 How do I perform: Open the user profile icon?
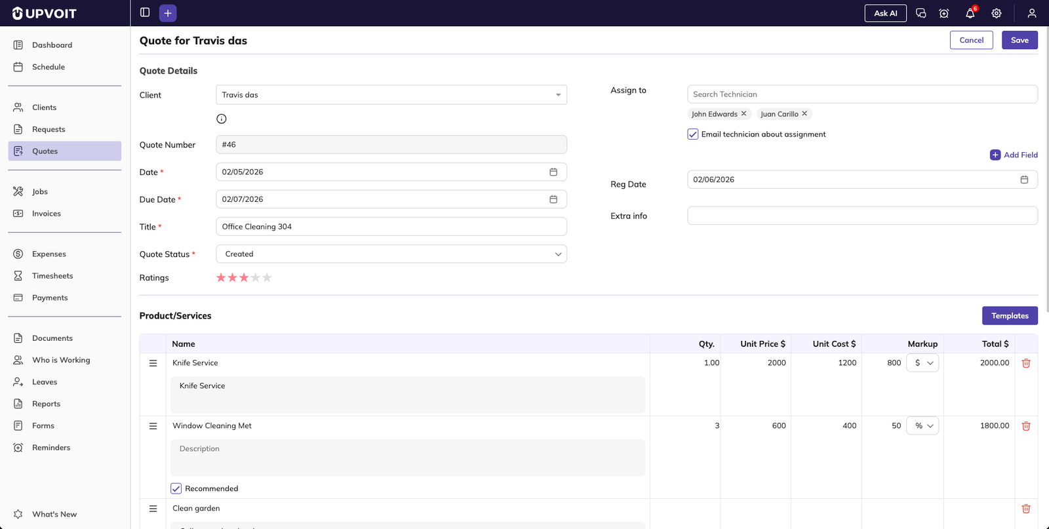1031,13
